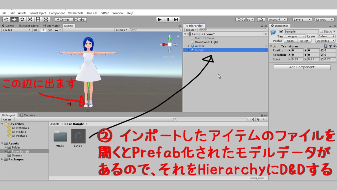This screenshot has height=190, width=337.
Task: Expand the bangle hierarchy item
Action: [189, 50]
